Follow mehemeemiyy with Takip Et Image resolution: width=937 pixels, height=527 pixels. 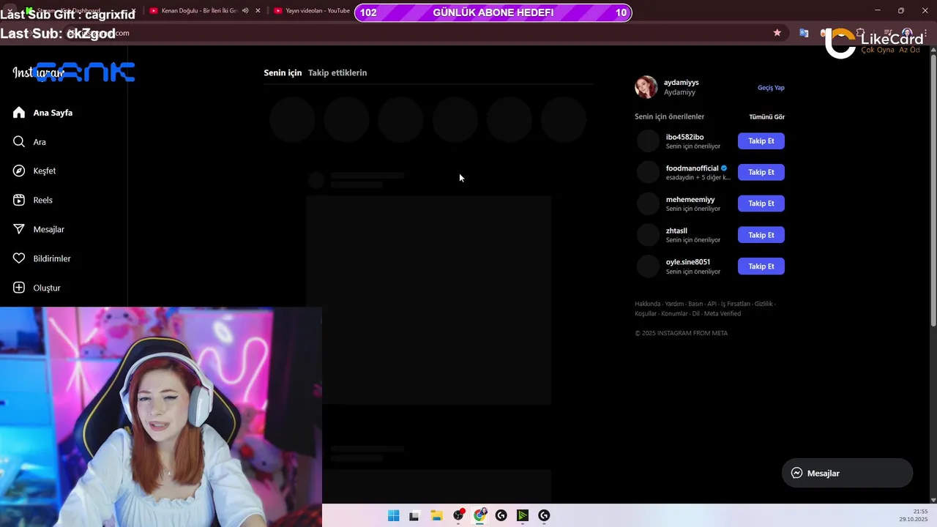tap(761, 203)
